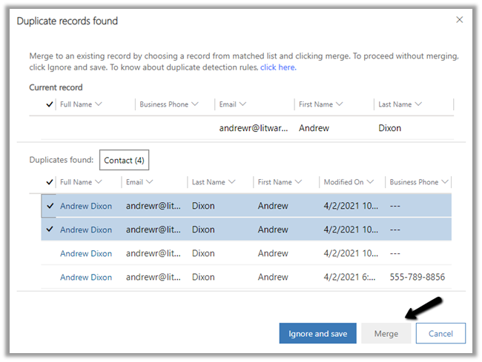
Task: Toggle select-all checkmark in Duplicates found header
Action: [x=50, y=182]
